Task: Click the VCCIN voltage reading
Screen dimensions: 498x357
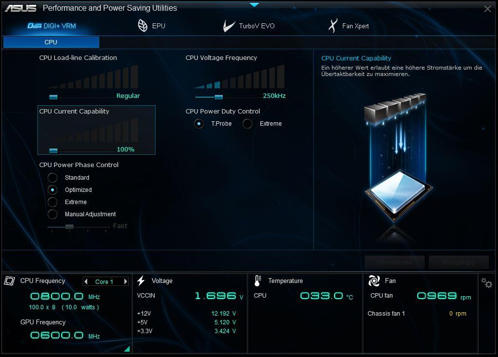Action: tap(219, 296)
